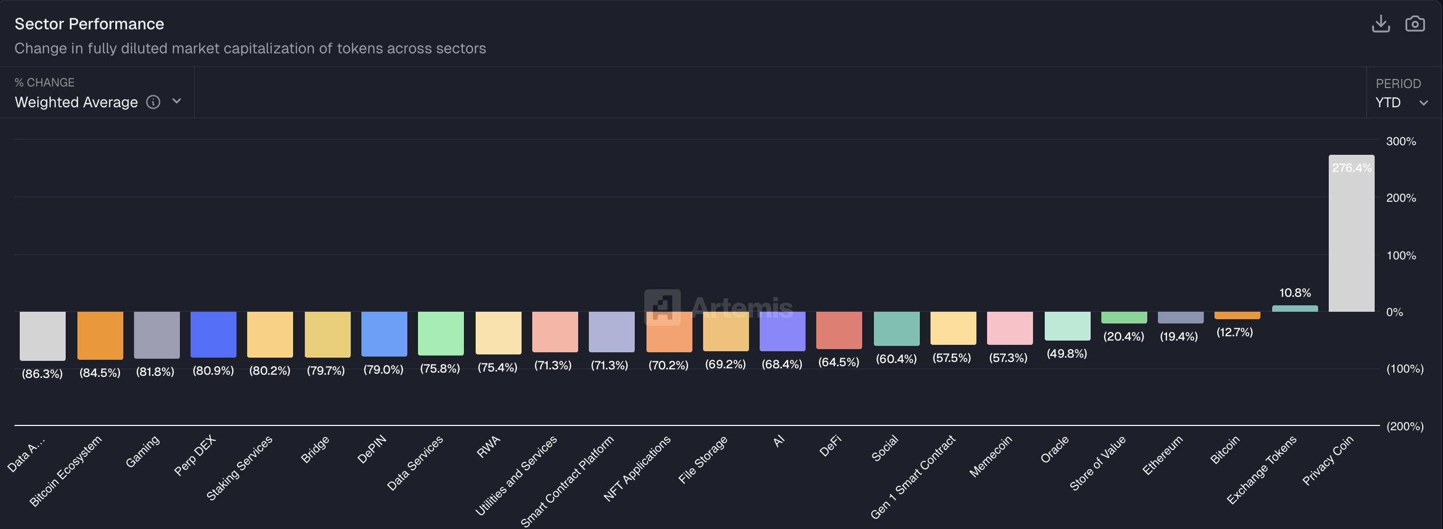Toggle the Data Ancillary sector bar
This screenshot has width=1443, height=529.
43,335
